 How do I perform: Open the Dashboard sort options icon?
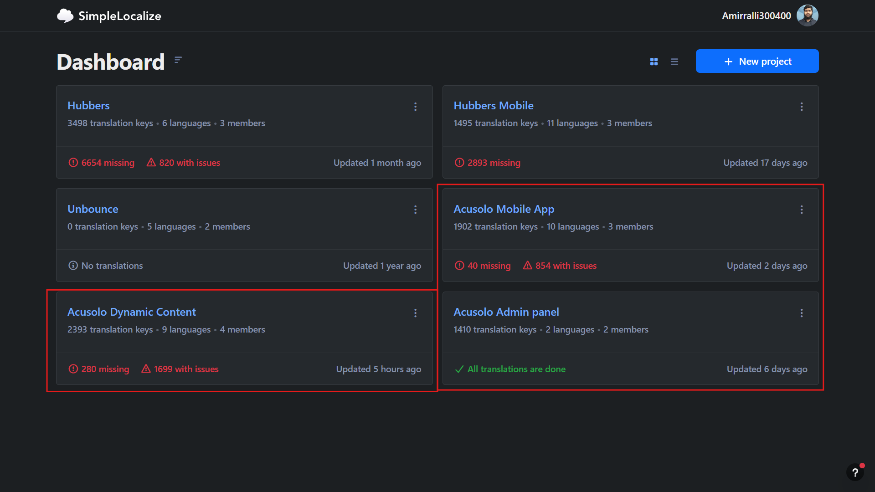point(178,60)
